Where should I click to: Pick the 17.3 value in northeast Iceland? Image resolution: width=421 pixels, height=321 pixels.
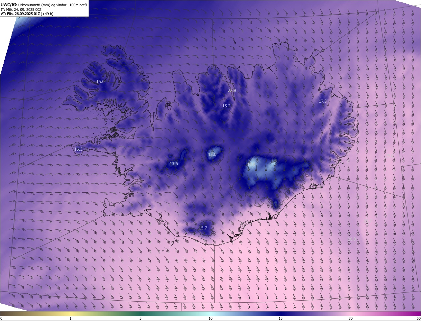point(323,101)
